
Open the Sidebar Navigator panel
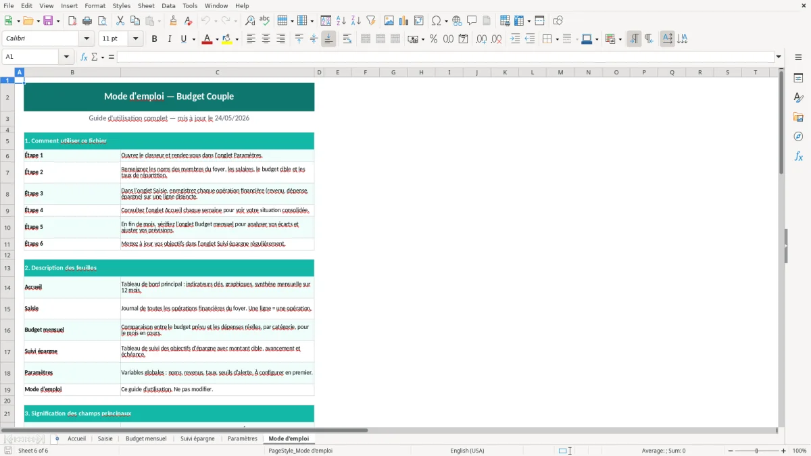point(798,137)
